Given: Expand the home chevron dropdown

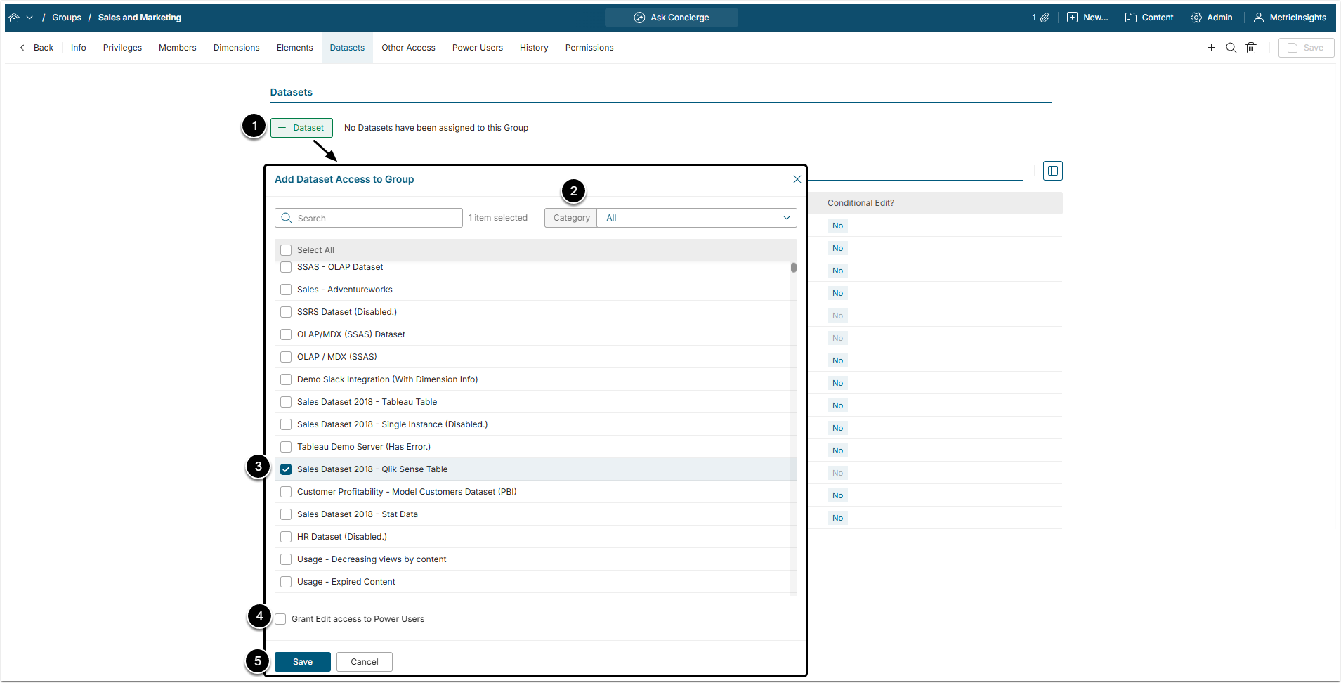Looking at the screenshot, I should pyautogui.click(x=30, y=18).
